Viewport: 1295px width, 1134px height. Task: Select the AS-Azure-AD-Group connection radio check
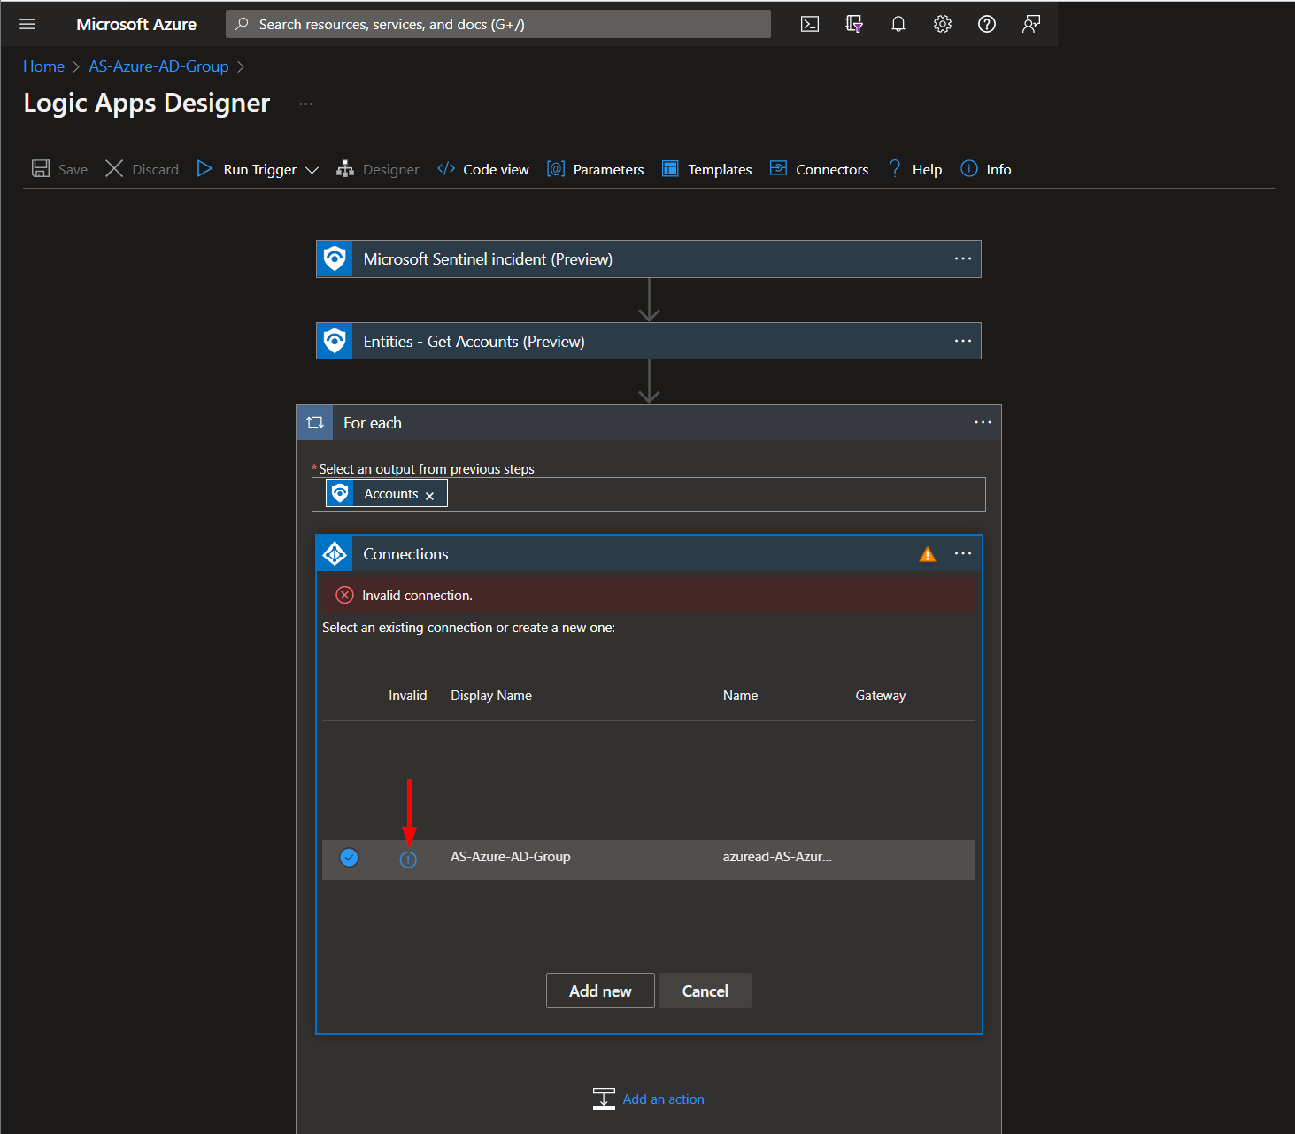point(349,857)
